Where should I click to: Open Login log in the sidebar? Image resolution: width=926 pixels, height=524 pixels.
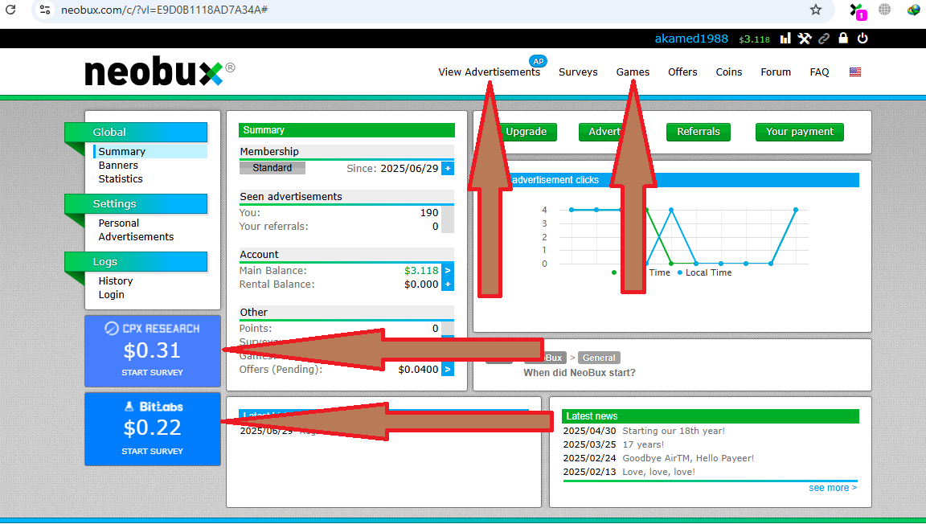click(x=111, y=295)
